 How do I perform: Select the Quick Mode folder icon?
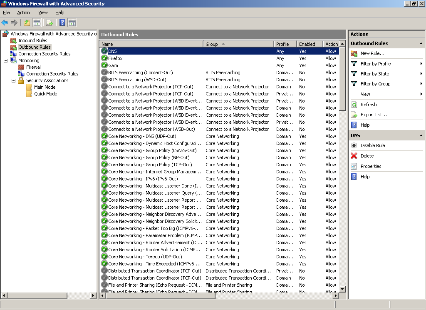pos(29,94)
